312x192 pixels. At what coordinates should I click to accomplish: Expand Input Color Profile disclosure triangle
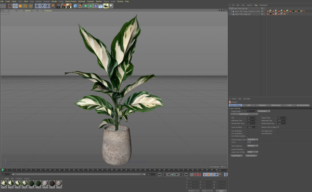click(x=230, y=152)
